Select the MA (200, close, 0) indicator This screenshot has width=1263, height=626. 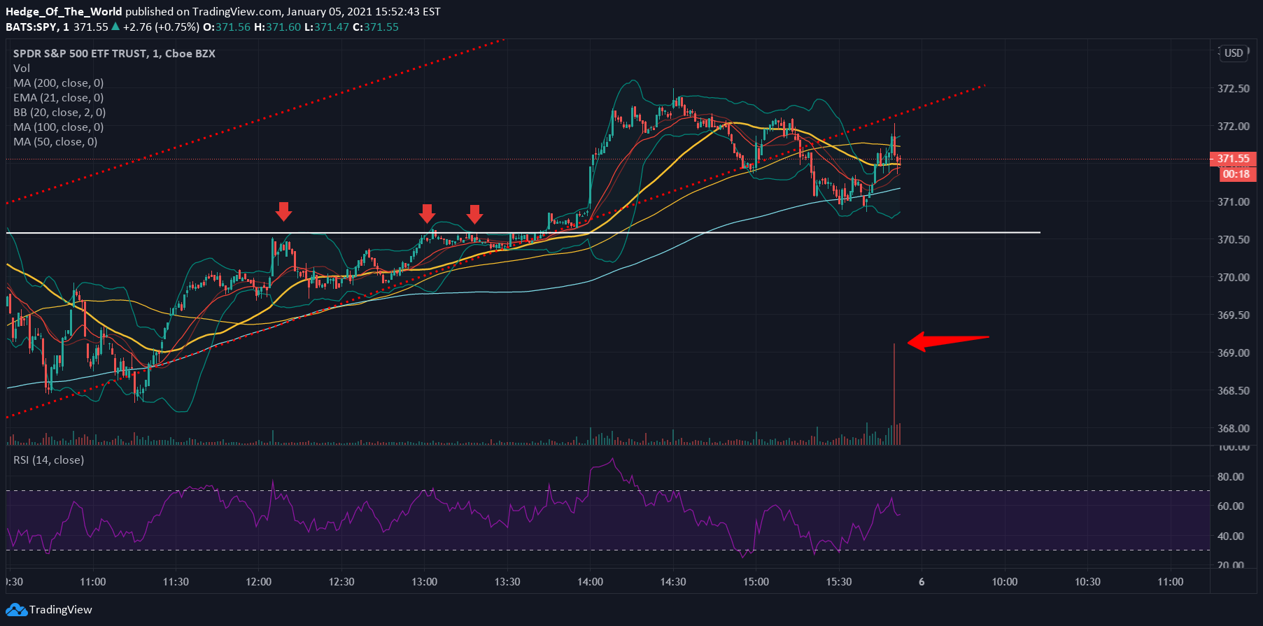(59, 83)
